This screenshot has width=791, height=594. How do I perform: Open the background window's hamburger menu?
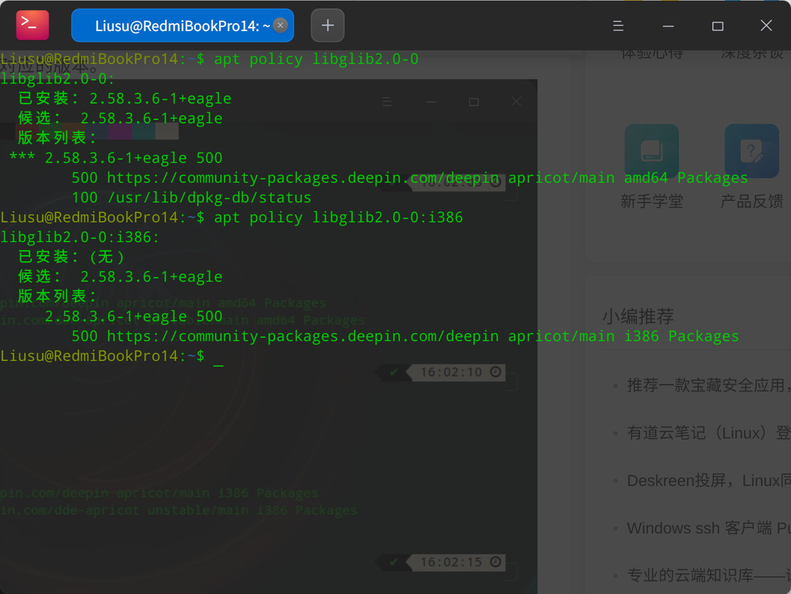coord(387,101)
